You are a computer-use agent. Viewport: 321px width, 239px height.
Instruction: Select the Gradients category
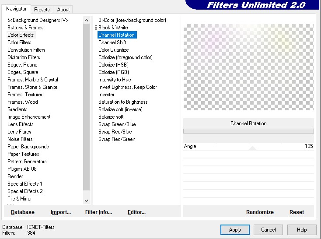pos(17,109)
